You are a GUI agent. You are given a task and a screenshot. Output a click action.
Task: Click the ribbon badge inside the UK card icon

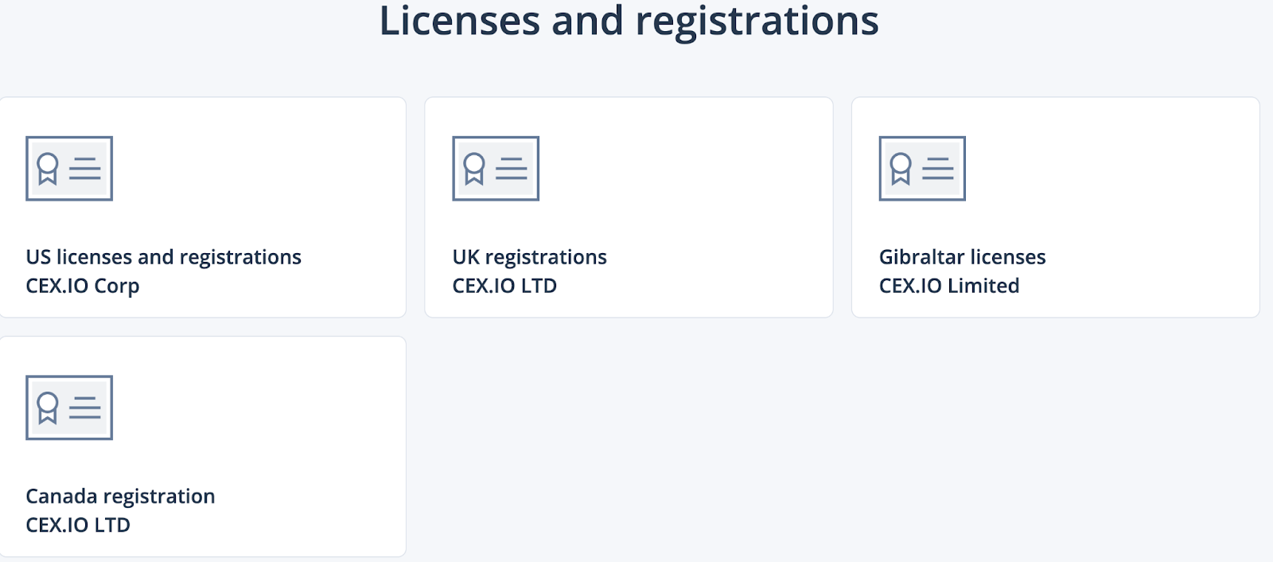474,169
